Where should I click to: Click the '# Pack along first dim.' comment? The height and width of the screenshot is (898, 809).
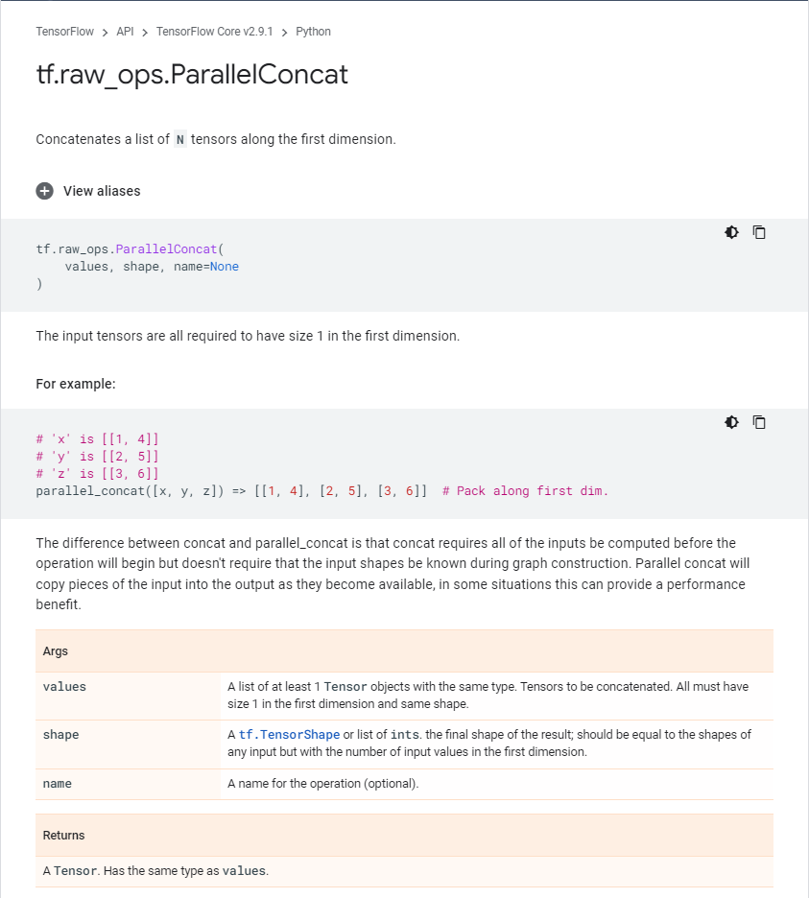tap(525, 491)
